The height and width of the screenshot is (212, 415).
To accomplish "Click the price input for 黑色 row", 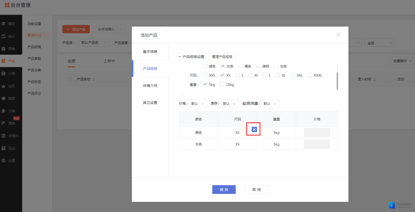I will pyautogui.click(x=317, y=133).
